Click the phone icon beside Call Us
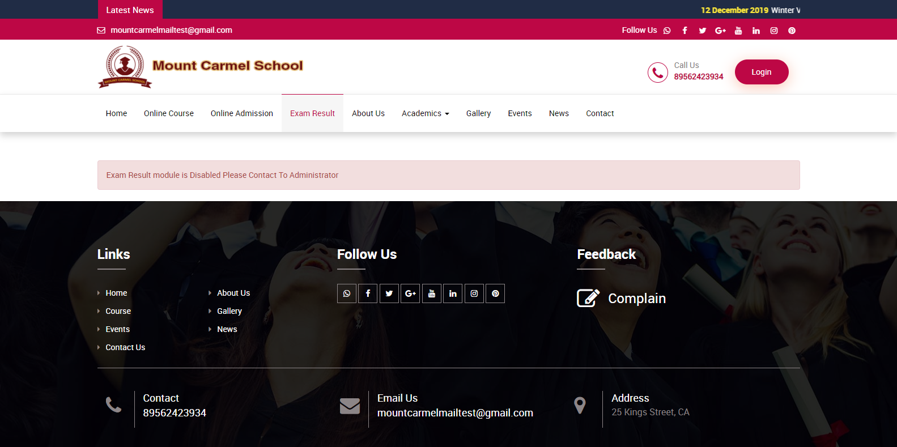897x447 pixels. point(657,73)
